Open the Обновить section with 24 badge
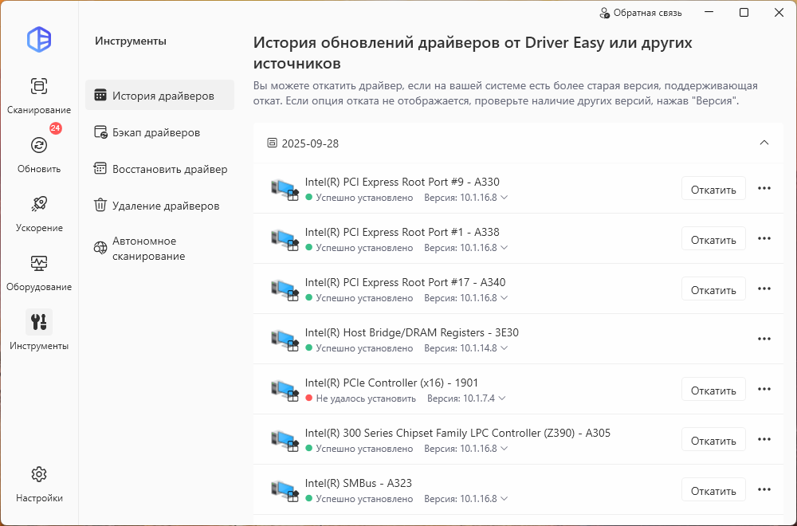 pos(38,146)
